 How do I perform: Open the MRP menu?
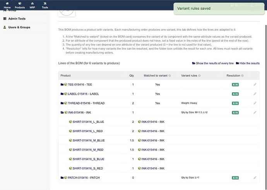point(33,5)
